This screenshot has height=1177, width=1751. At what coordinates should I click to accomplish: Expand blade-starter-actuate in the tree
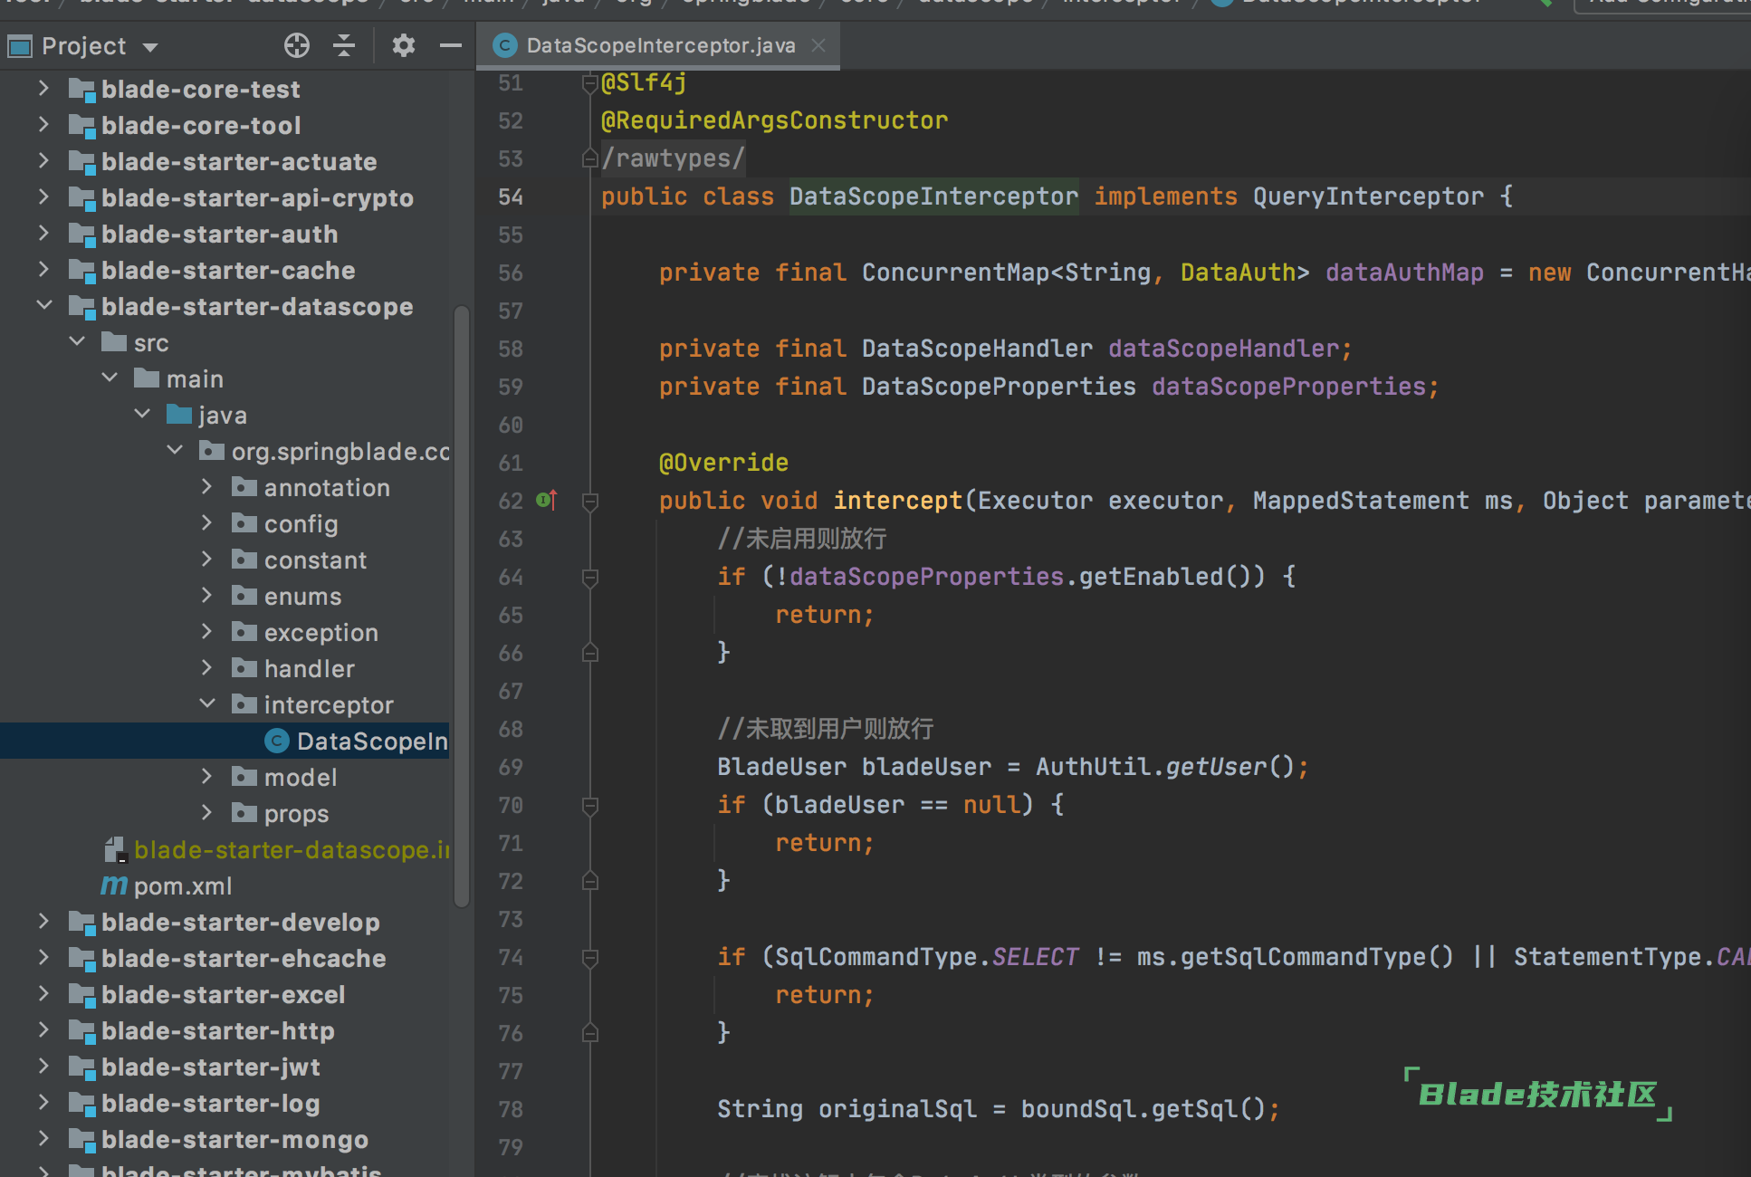click(43, 160)
